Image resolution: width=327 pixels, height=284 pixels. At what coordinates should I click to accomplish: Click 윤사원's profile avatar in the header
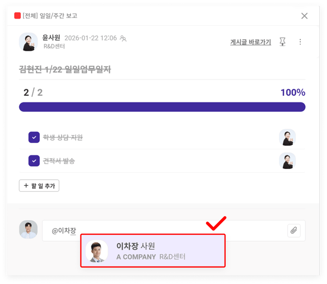[x=28, y=42]
